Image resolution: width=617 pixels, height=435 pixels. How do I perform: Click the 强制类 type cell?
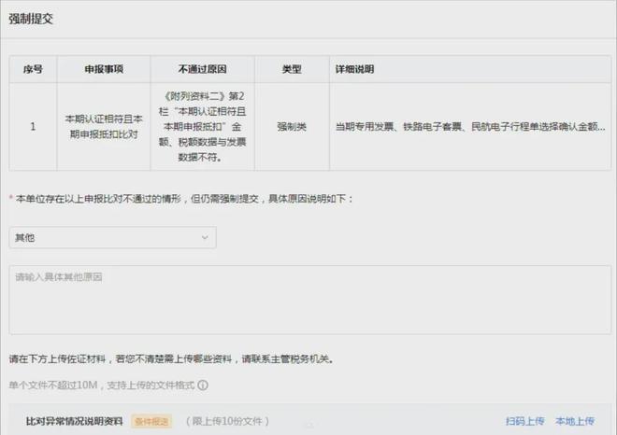point(292,127)
